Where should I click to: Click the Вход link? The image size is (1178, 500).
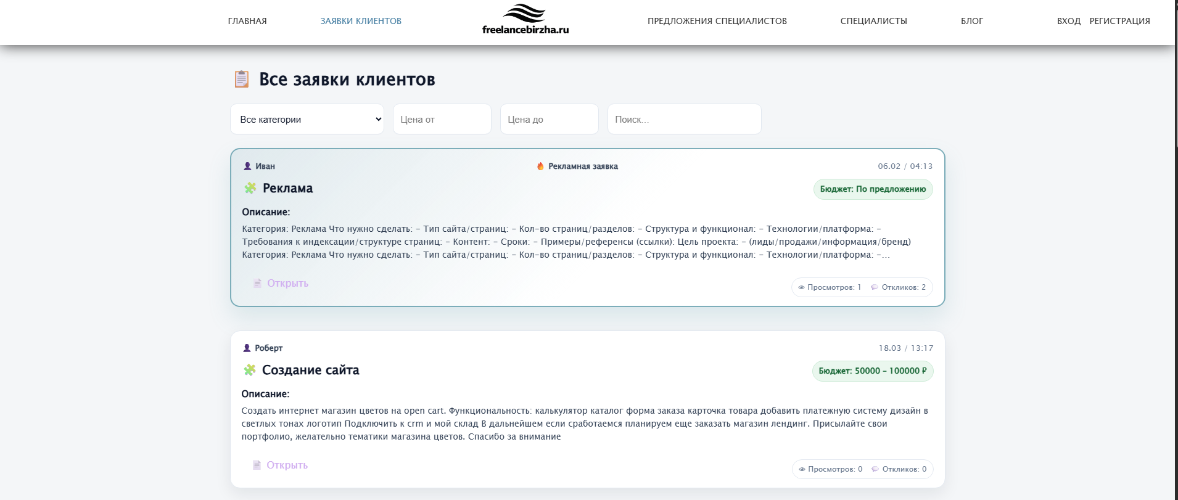pos(1068,21)
